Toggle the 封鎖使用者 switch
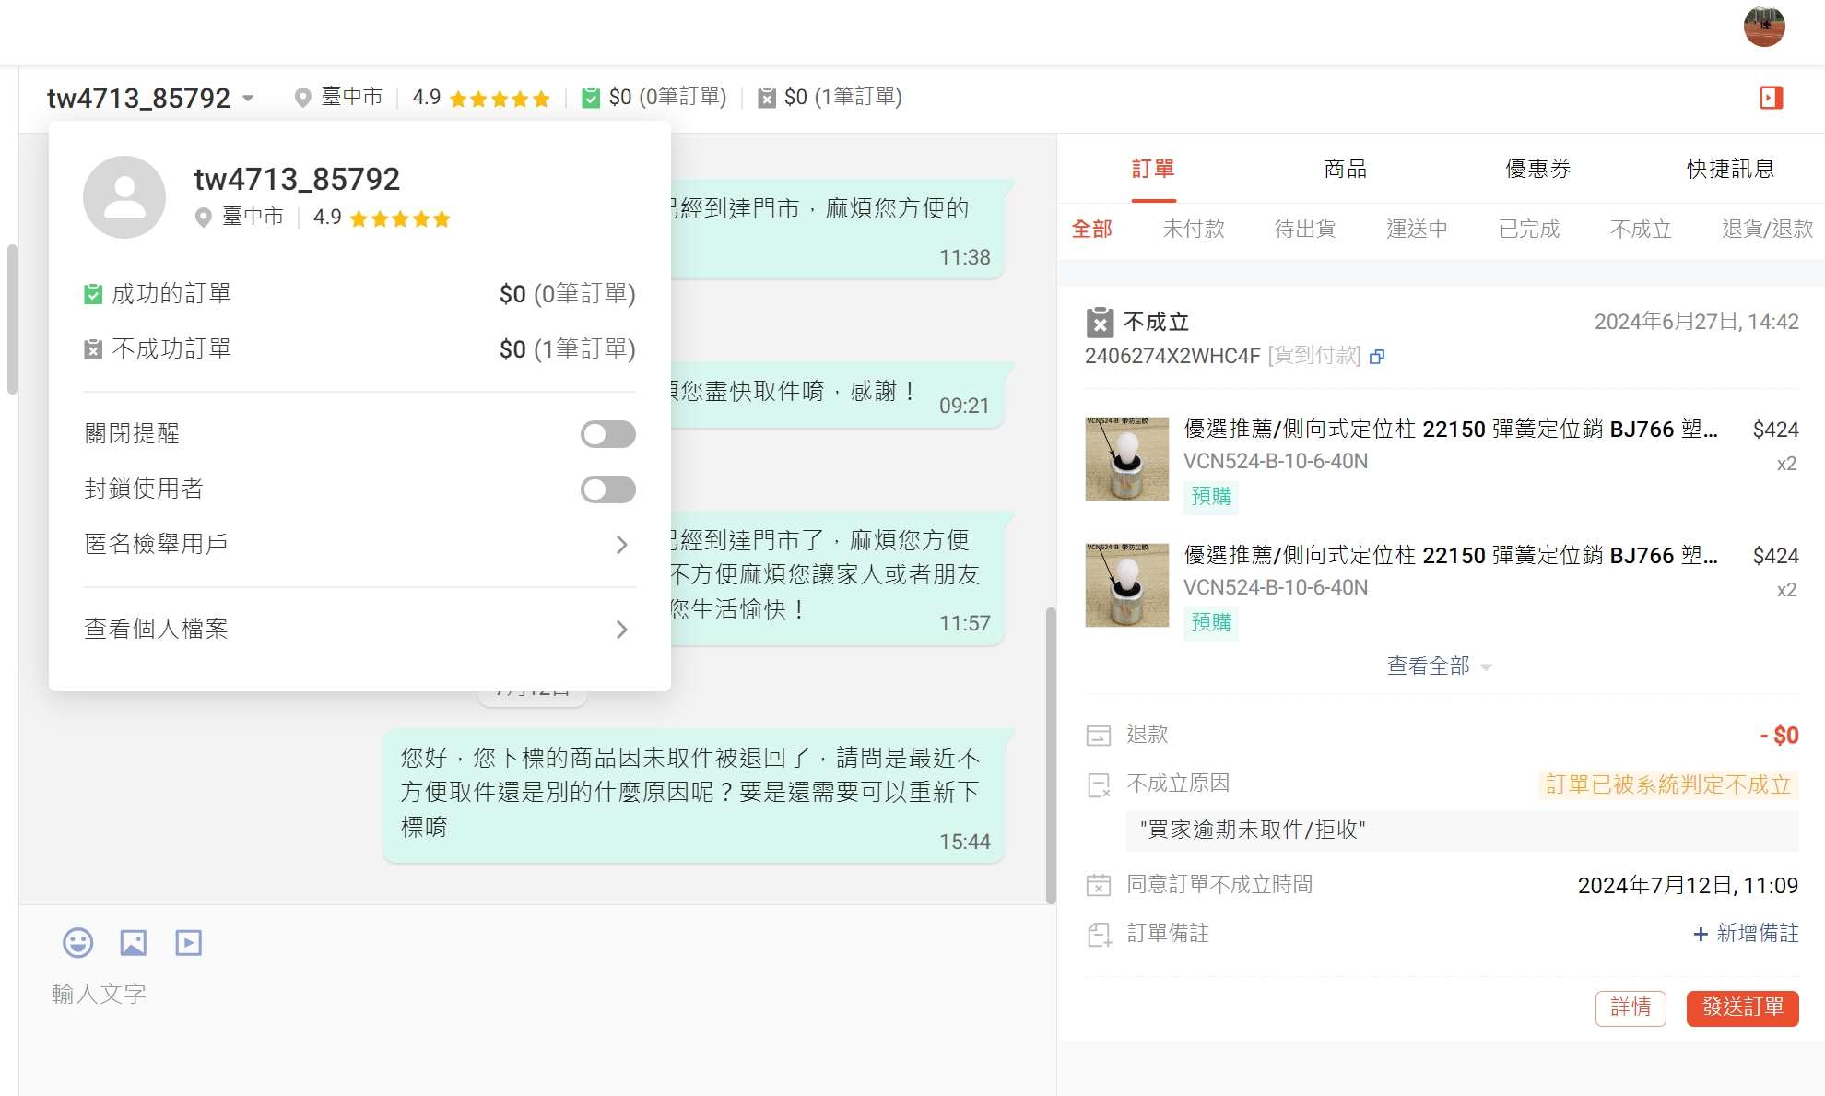This screenshot has height=1096, width=1825. pos(607,489)
